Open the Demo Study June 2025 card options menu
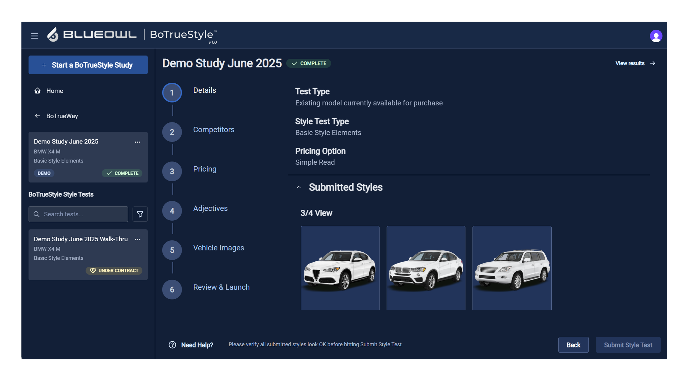This screenshot has width=678, height=381. pyautogui.click(x=137, y=142)
